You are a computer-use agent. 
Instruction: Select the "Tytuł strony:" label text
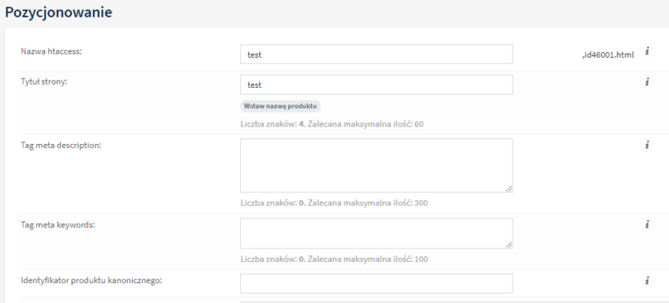[44, 82]
